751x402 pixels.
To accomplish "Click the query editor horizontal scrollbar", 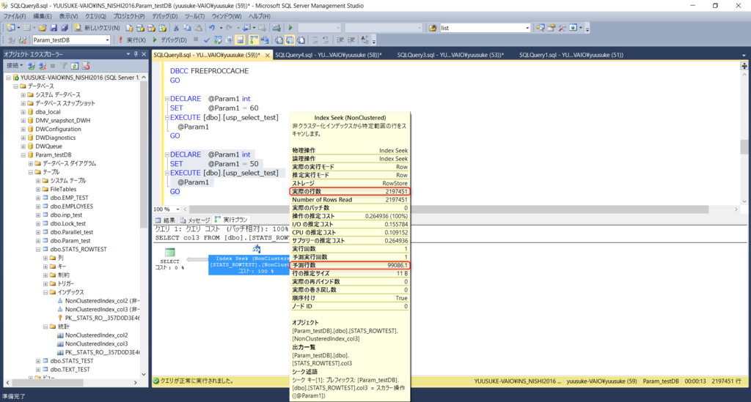I will pos(448,209).
